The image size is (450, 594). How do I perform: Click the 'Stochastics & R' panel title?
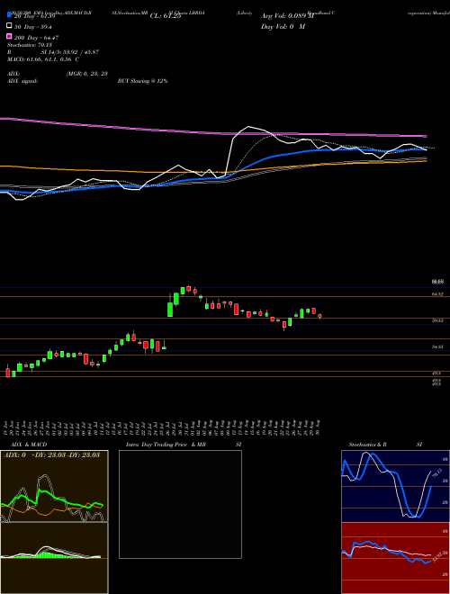tap(368, 445)
